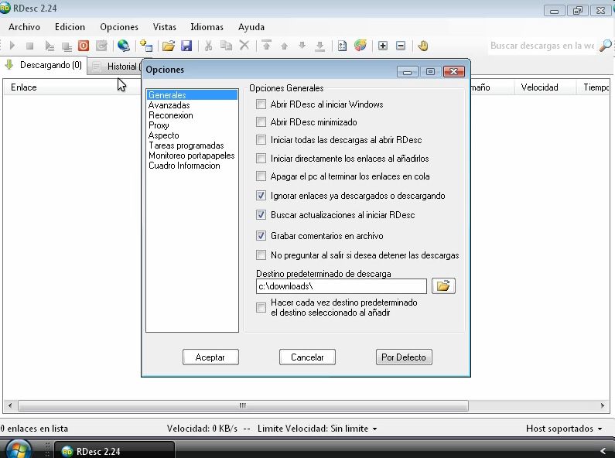This screenshot has height=458, width=615.
Task: Click the horizontal scrollbar thumb
Action: click(x=243, y=405)
